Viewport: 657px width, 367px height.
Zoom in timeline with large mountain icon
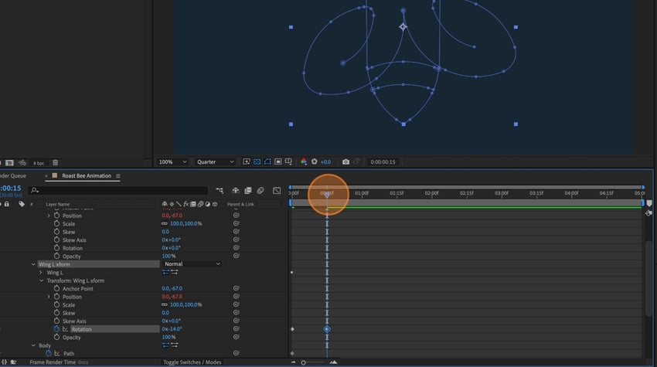coord(333,362)
